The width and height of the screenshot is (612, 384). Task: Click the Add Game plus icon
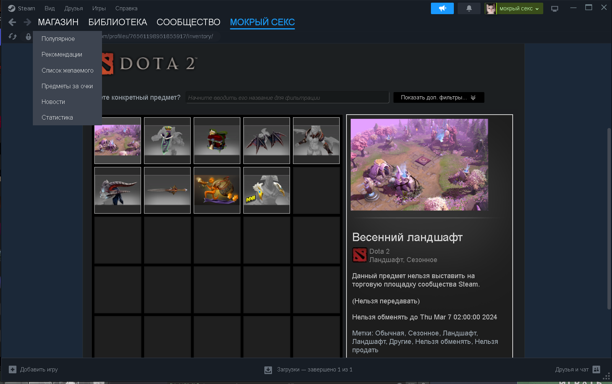click(13, 369)
